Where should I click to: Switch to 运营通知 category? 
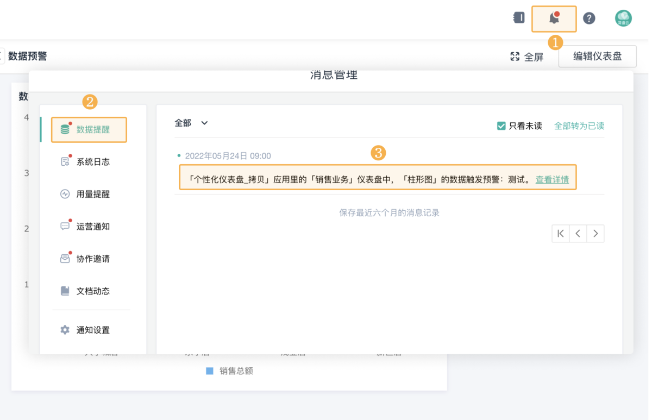92,227
